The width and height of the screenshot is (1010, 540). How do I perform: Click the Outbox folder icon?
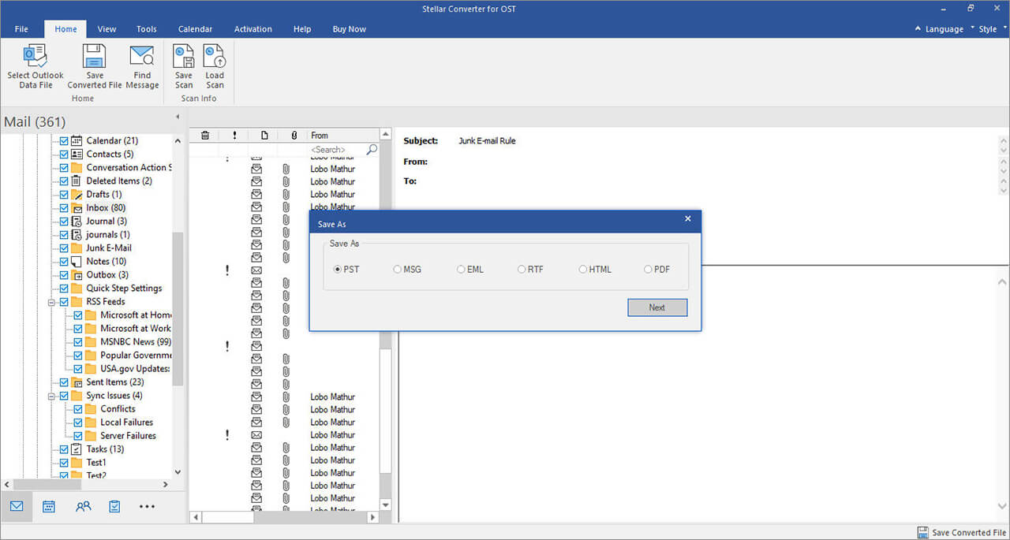77,275
